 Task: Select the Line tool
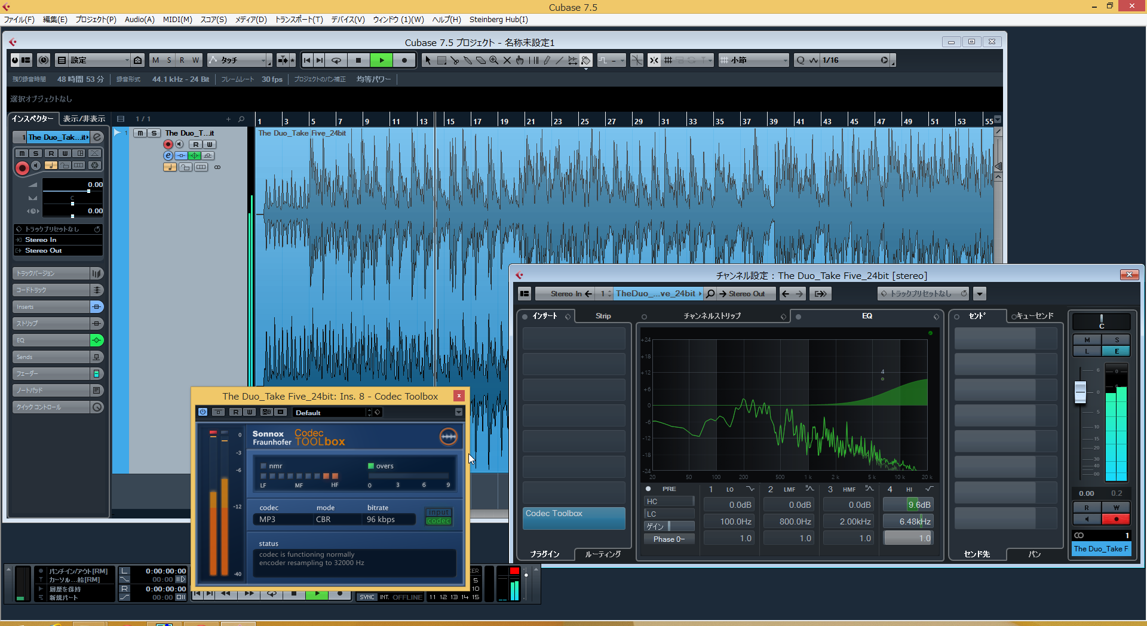point(559,60)
